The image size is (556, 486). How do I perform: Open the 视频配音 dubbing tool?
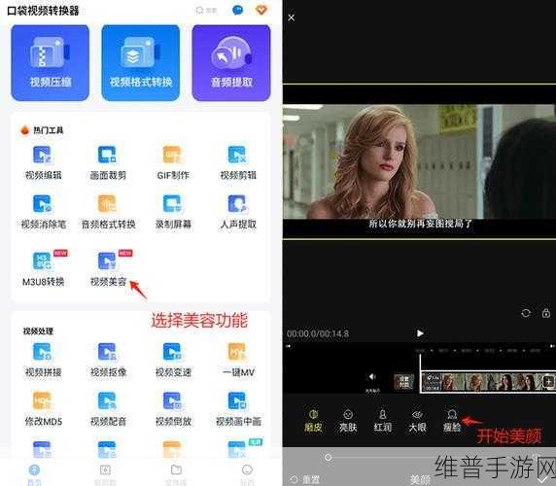point(108,408)
